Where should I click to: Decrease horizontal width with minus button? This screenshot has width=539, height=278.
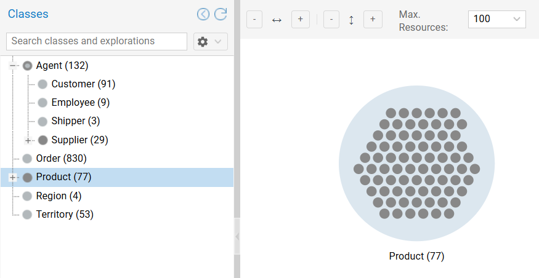pos(255,19)
